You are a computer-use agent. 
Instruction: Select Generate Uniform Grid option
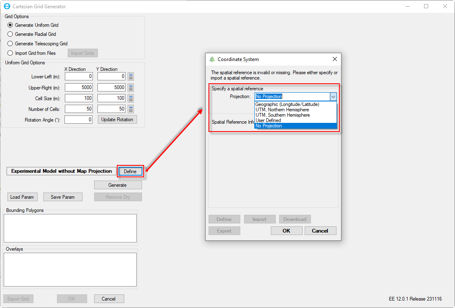tap(9, 25)
